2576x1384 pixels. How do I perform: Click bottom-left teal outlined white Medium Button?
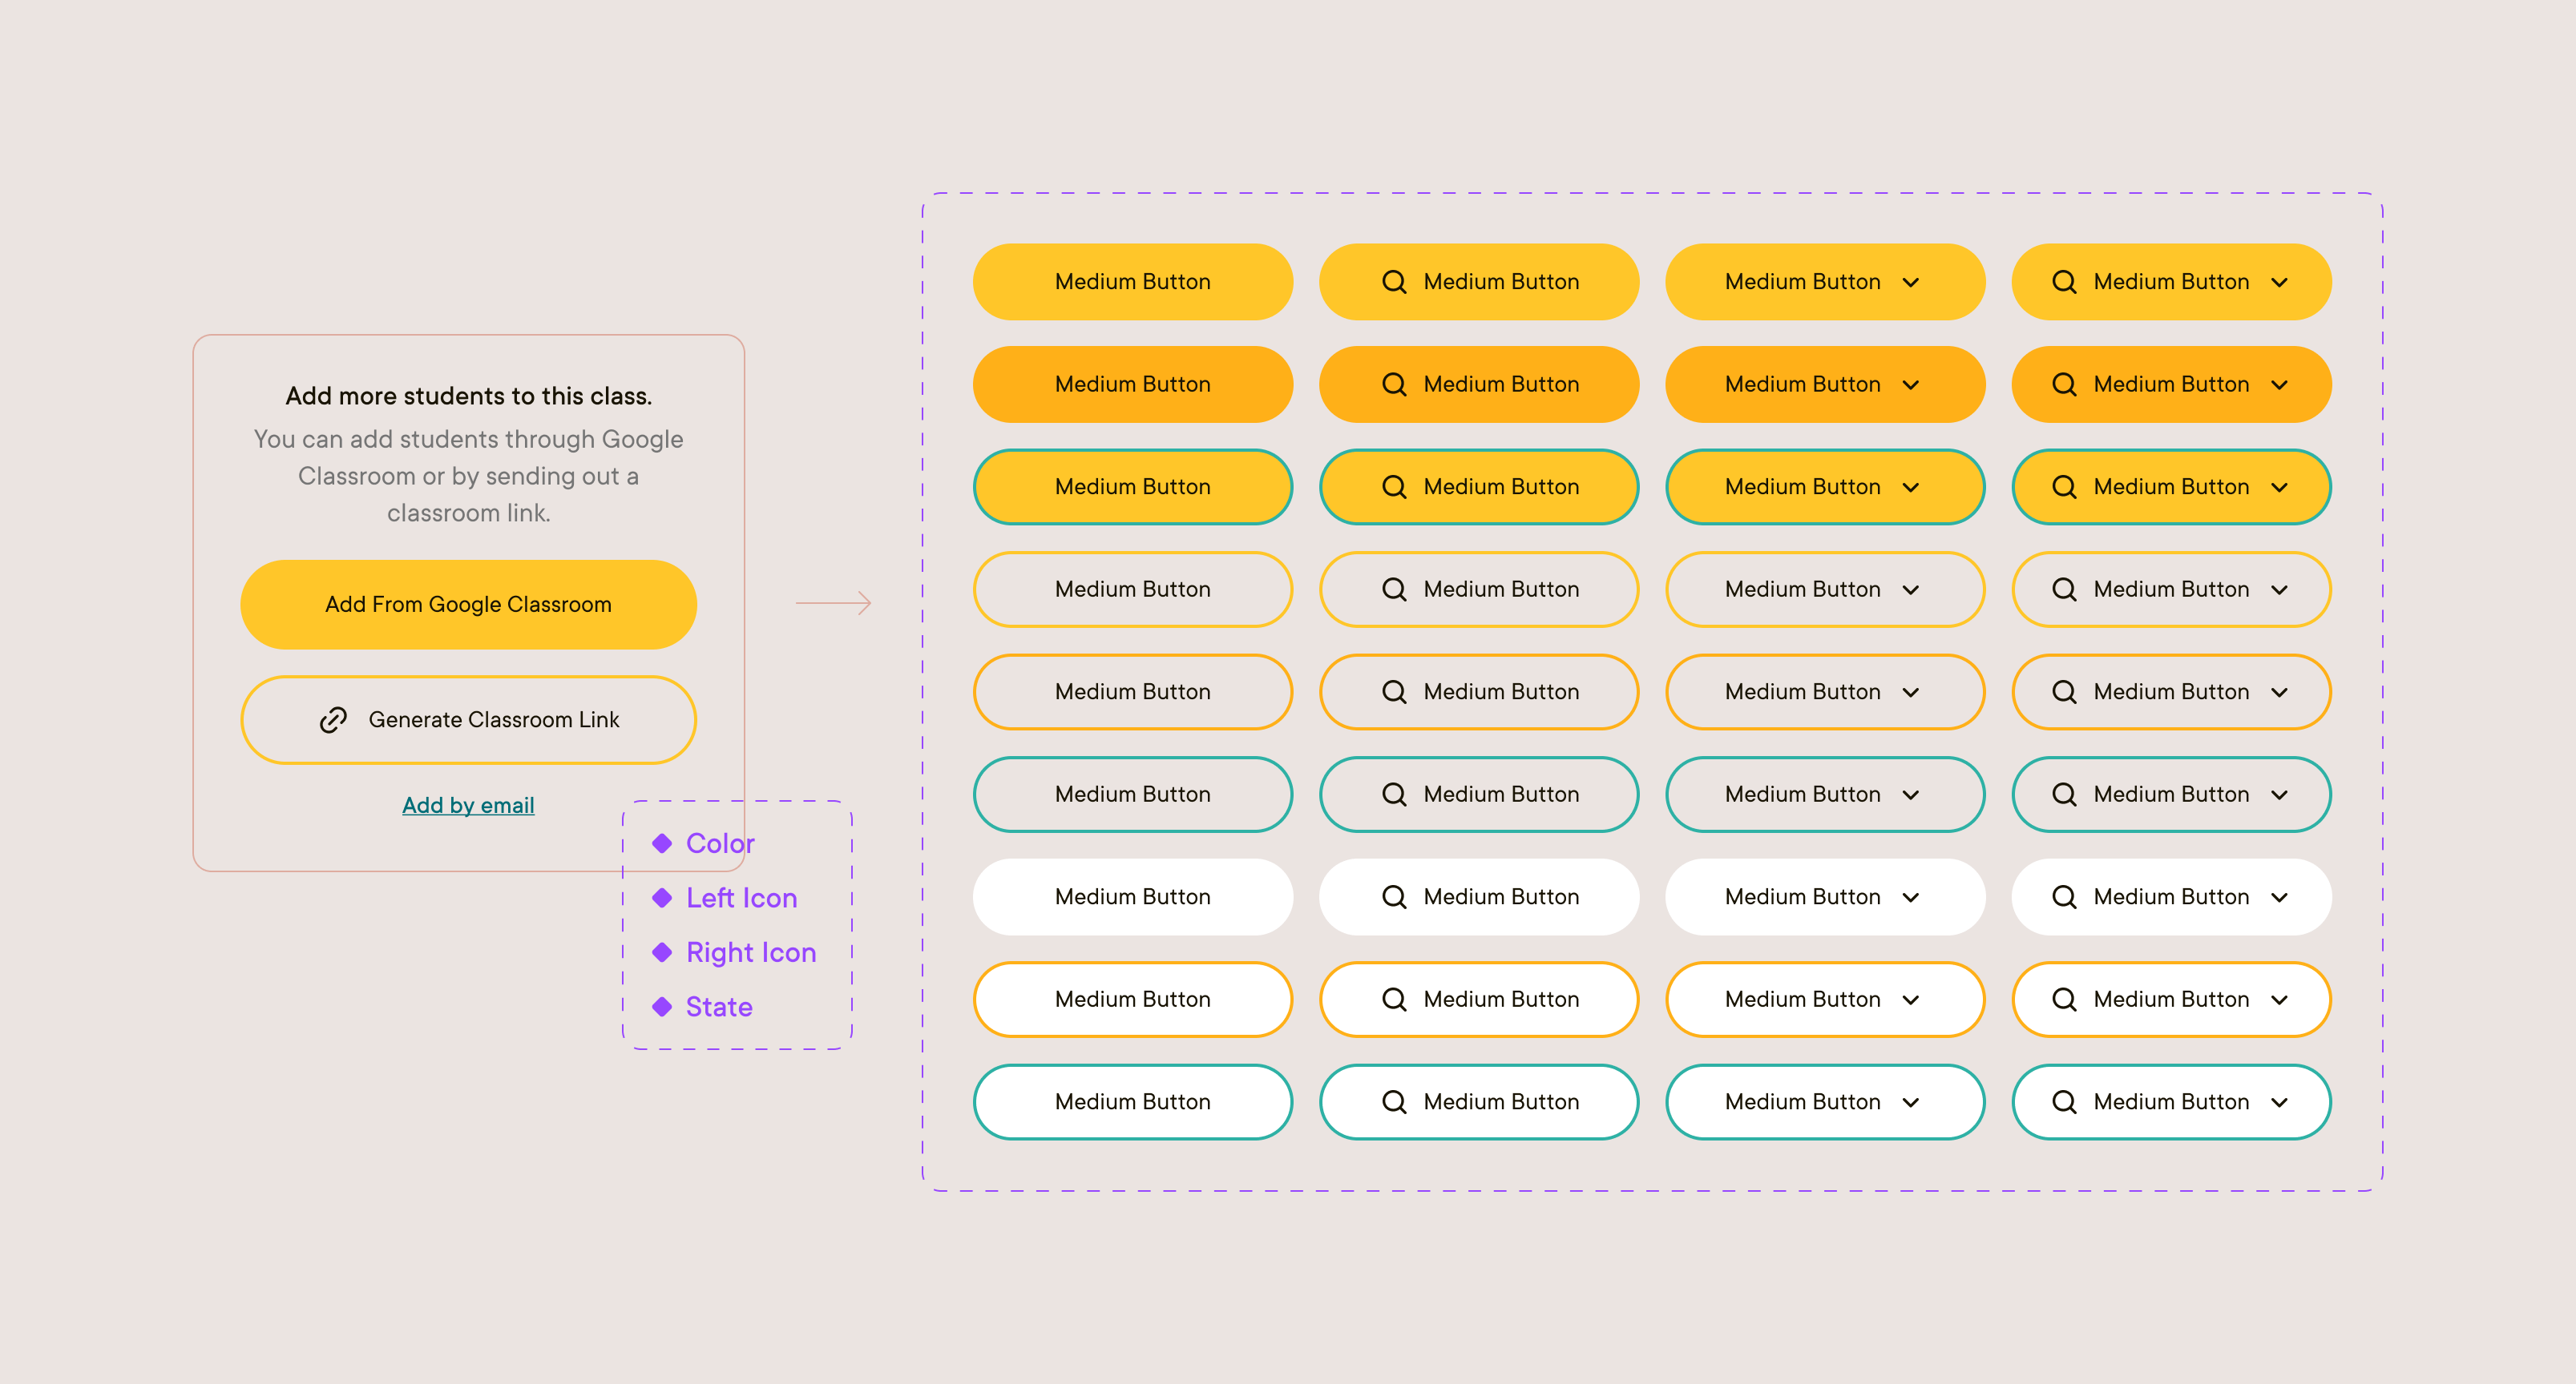point(1132,1101)
